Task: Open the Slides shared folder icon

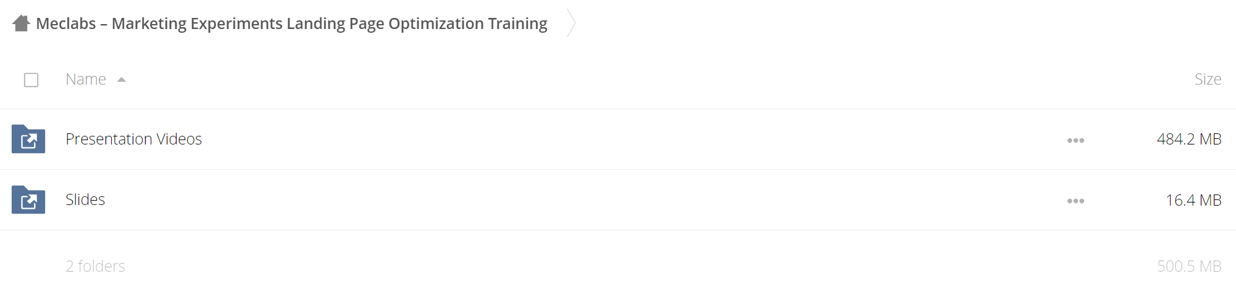Action: 28,199
